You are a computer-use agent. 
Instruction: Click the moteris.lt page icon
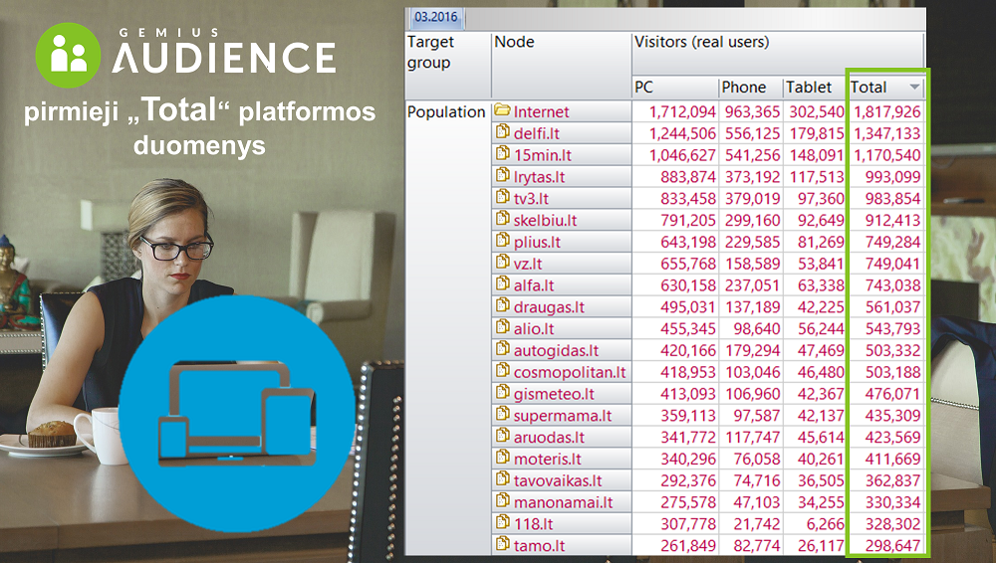click(502, 458)
